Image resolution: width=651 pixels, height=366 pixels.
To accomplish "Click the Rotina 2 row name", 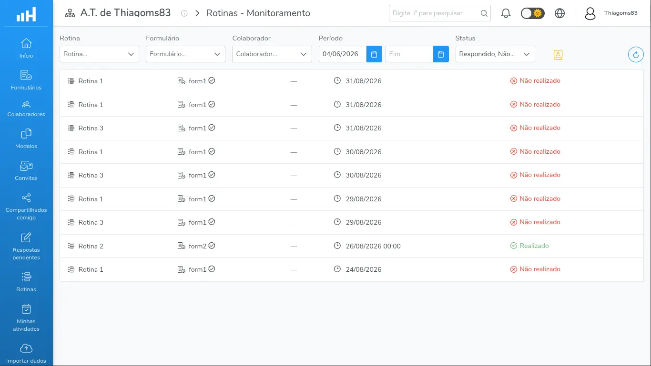I will coord(91,246).
